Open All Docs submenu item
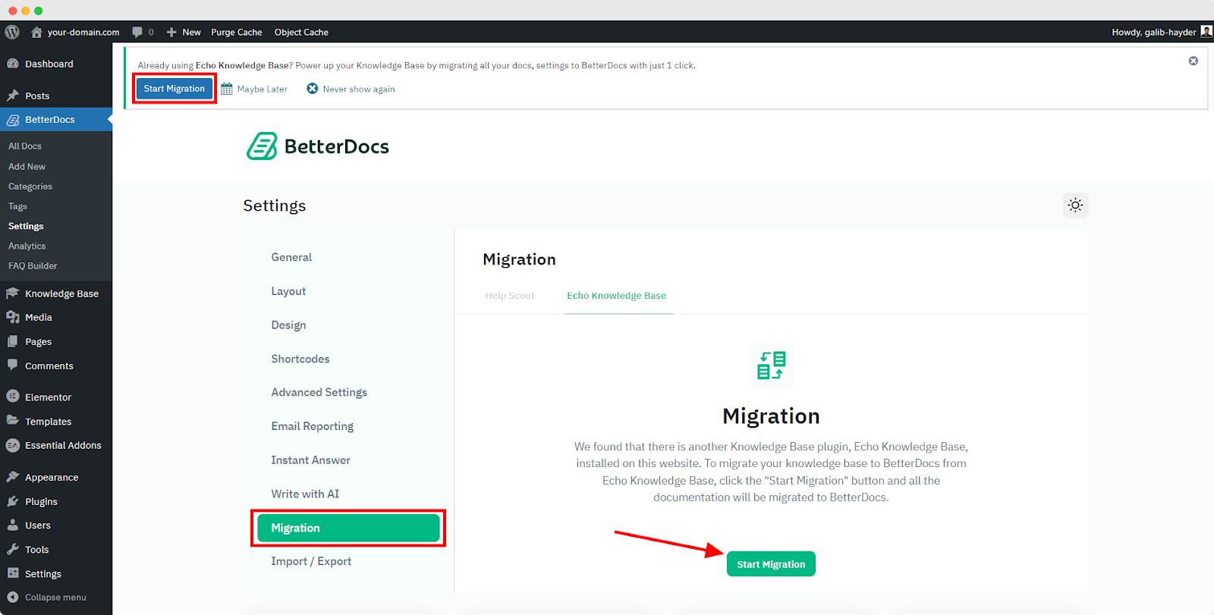This screenshot has height=615, width=1214. pos(25,146)
